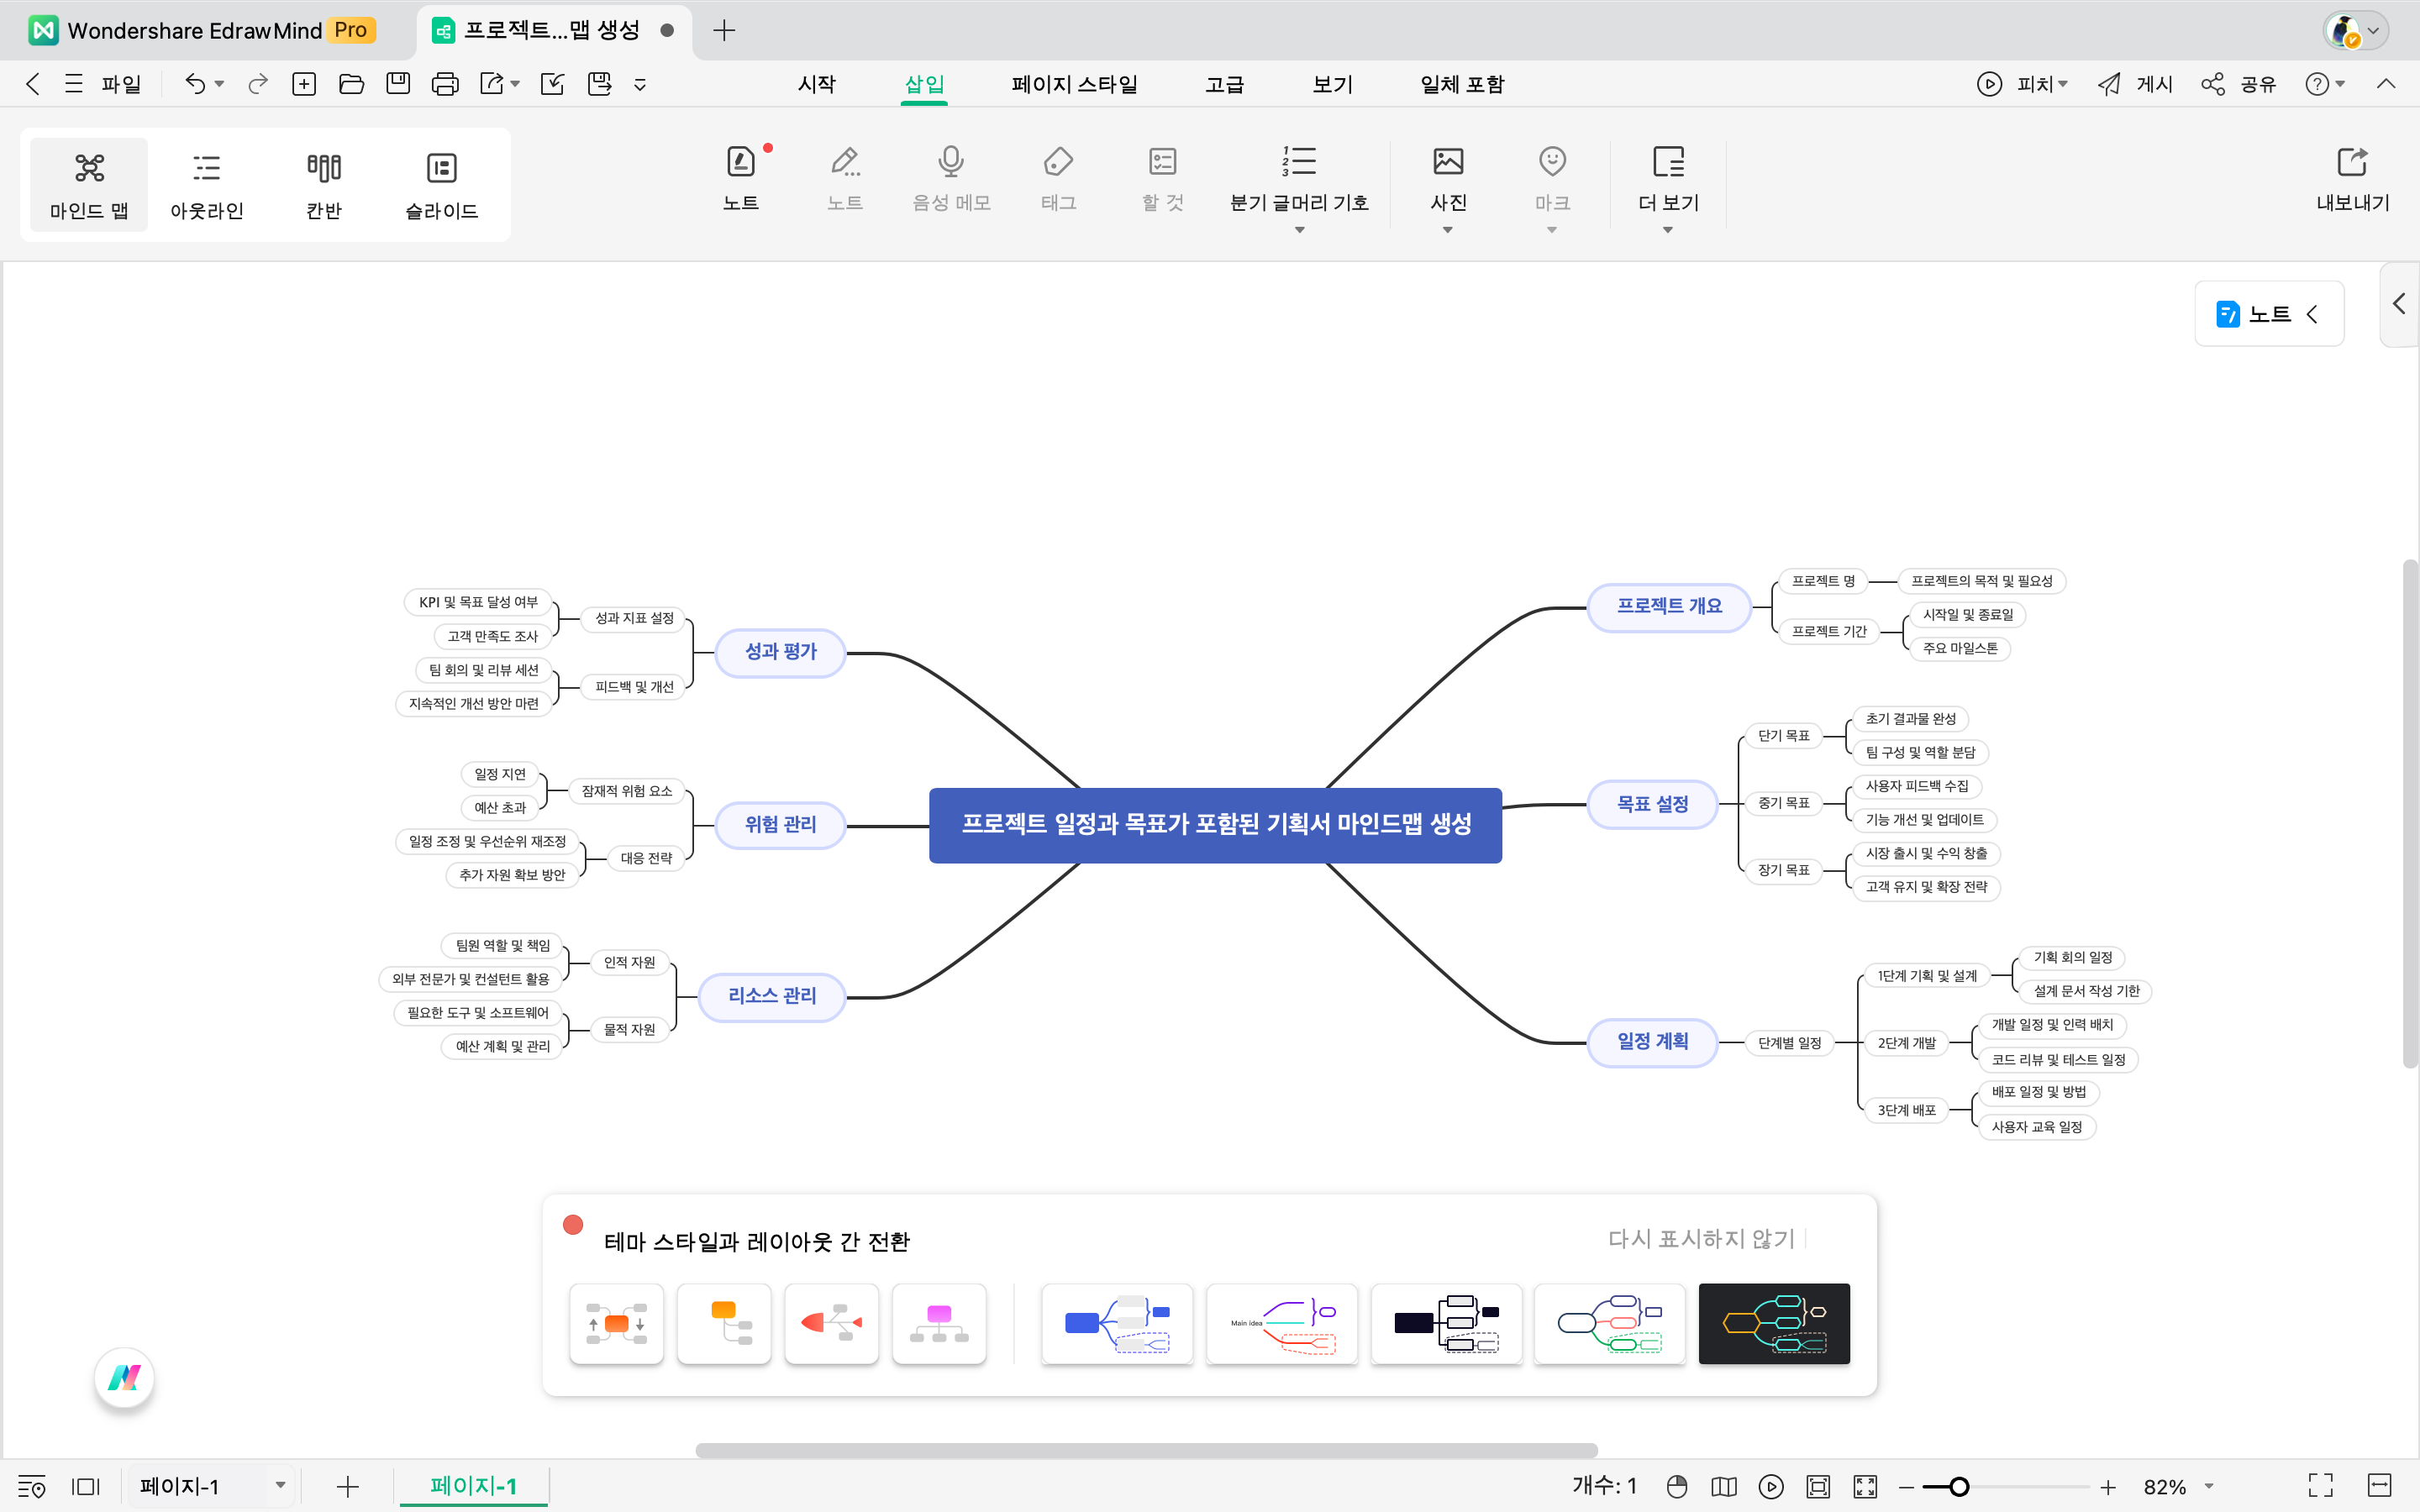Switch to 아웃라인 view mode
This screenshot has width=2420, height=1512.
click(x=207, y=185)
